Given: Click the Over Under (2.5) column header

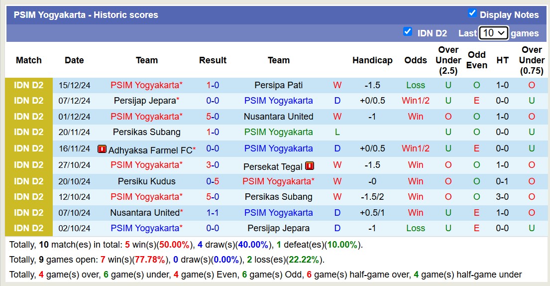Looking at the screenshot, I should [448, 60].
